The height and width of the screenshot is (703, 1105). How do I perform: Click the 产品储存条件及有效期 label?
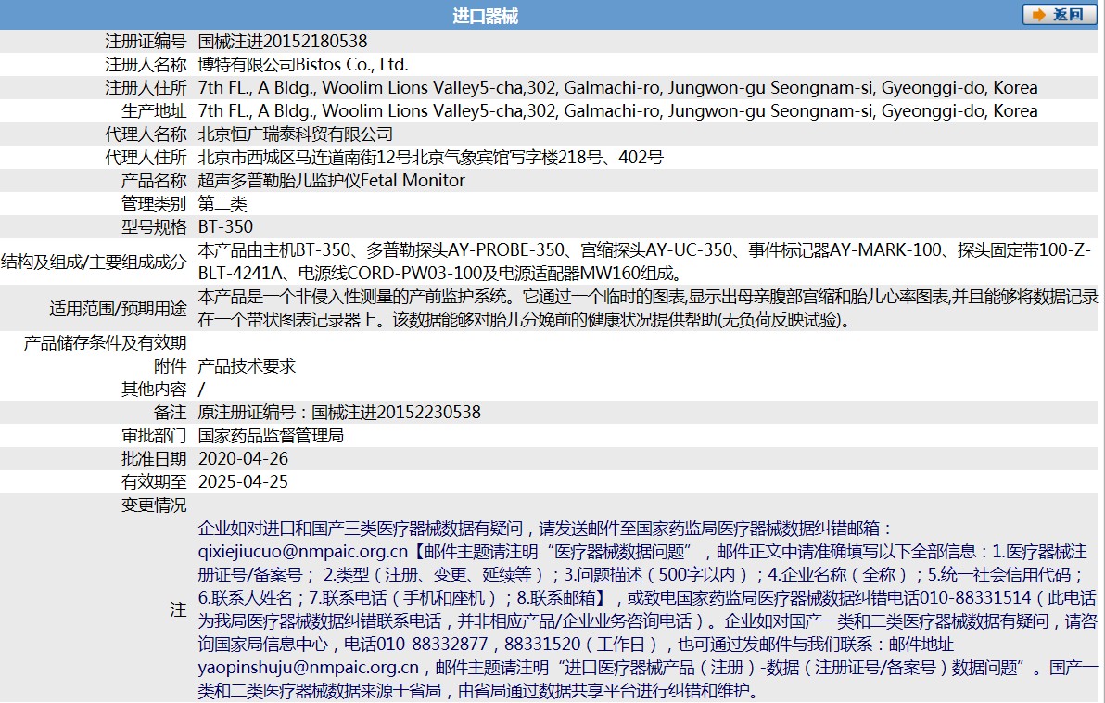pyautogui.click(x=105, y=342)
